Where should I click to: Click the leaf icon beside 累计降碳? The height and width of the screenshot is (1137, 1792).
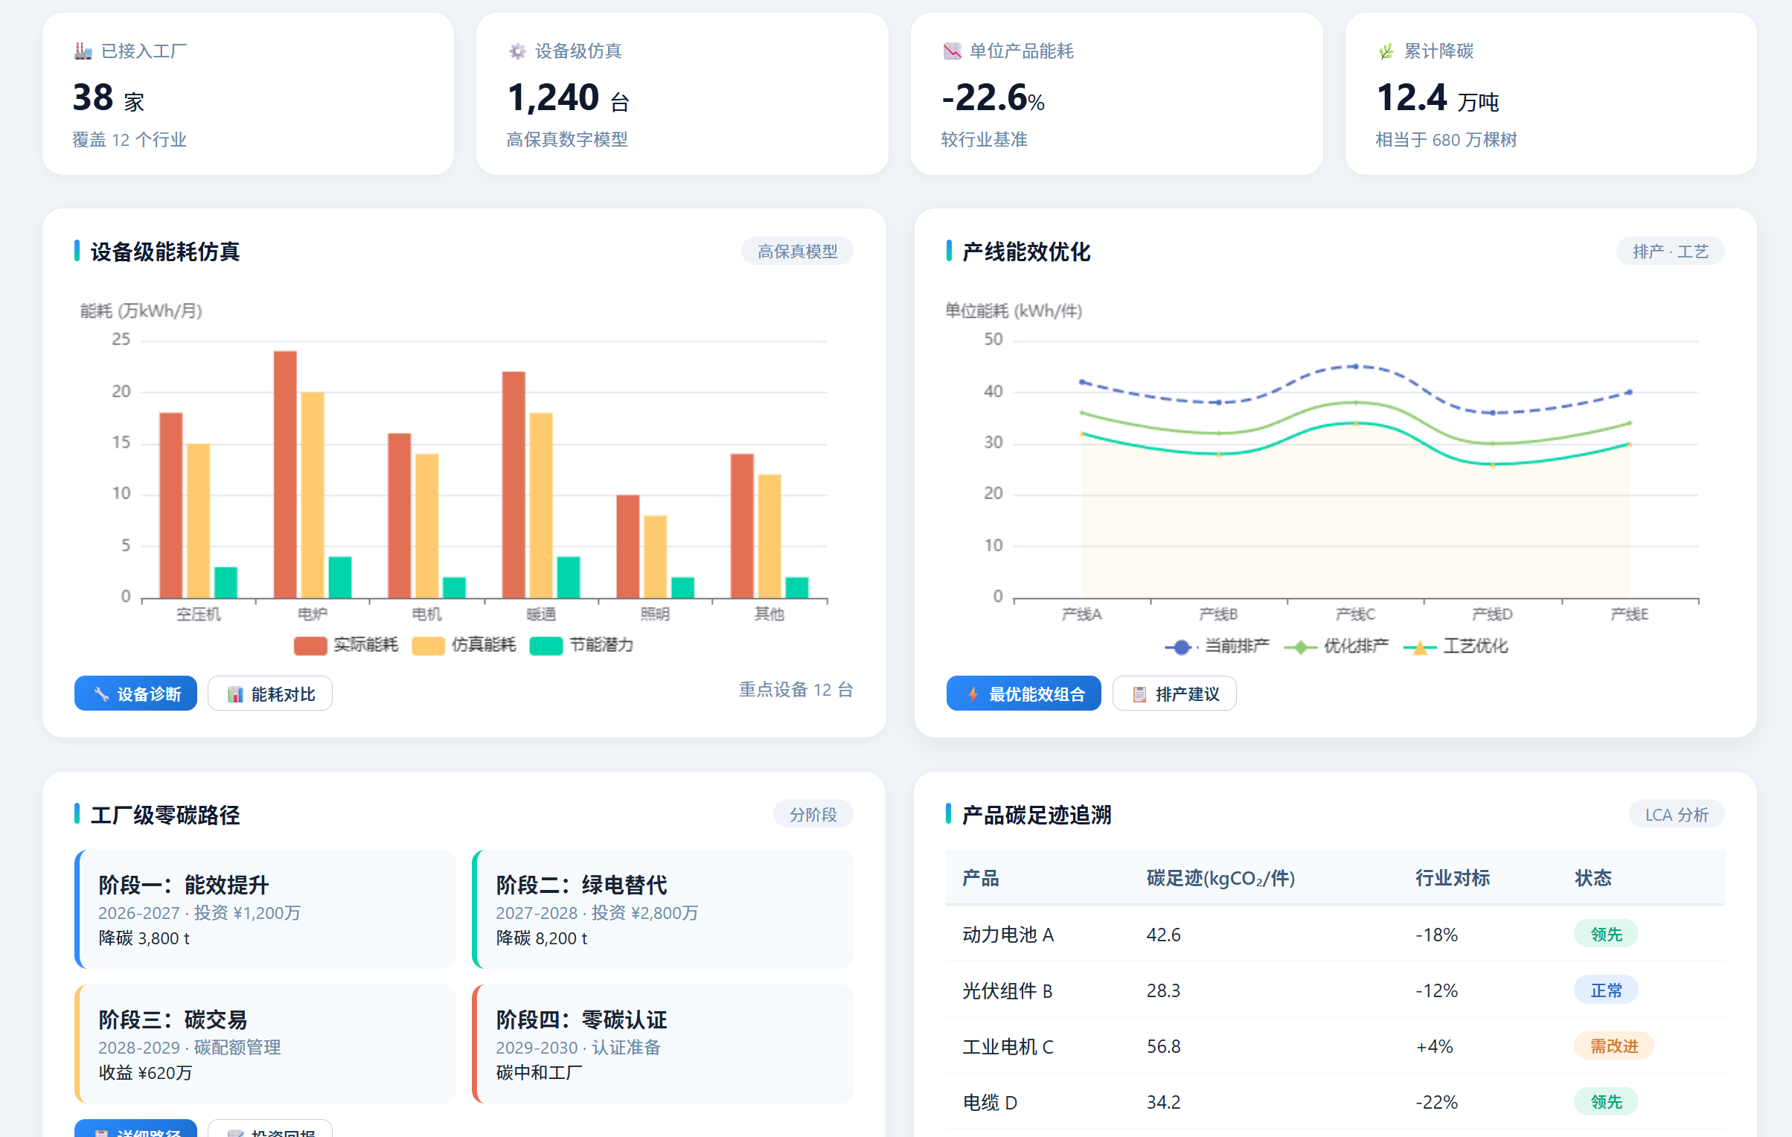[x=1386, y=51]
